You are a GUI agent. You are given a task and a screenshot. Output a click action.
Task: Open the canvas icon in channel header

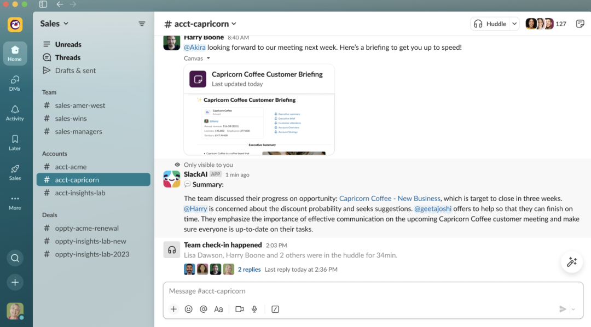(x=580, y=24)
